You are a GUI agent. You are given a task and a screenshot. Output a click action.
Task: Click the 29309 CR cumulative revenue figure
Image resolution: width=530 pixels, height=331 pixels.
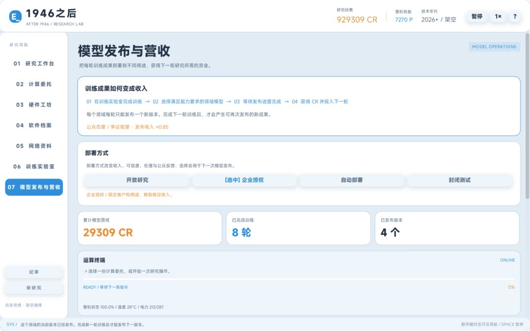coord(108,232)
